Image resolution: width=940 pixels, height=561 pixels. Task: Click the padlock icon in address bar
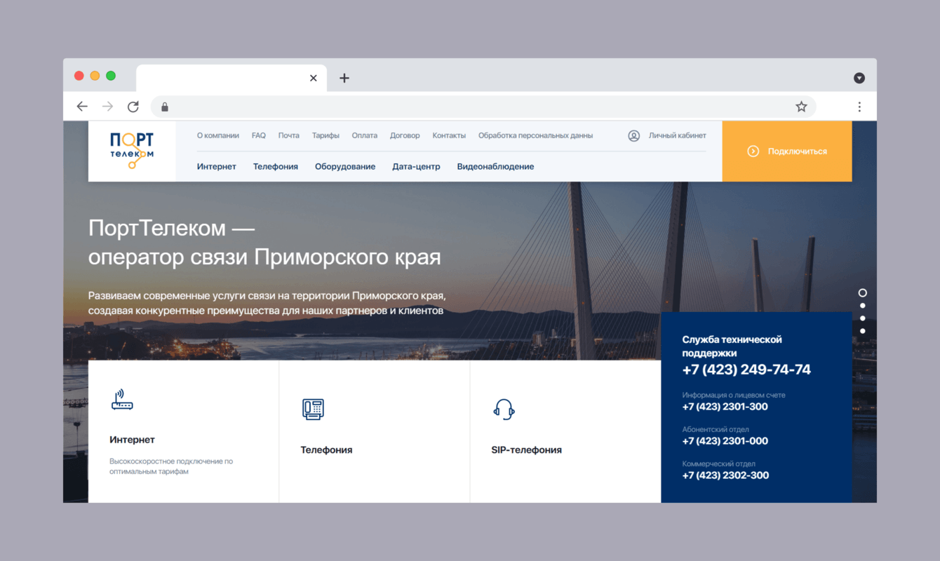click(x=164, y=106)
